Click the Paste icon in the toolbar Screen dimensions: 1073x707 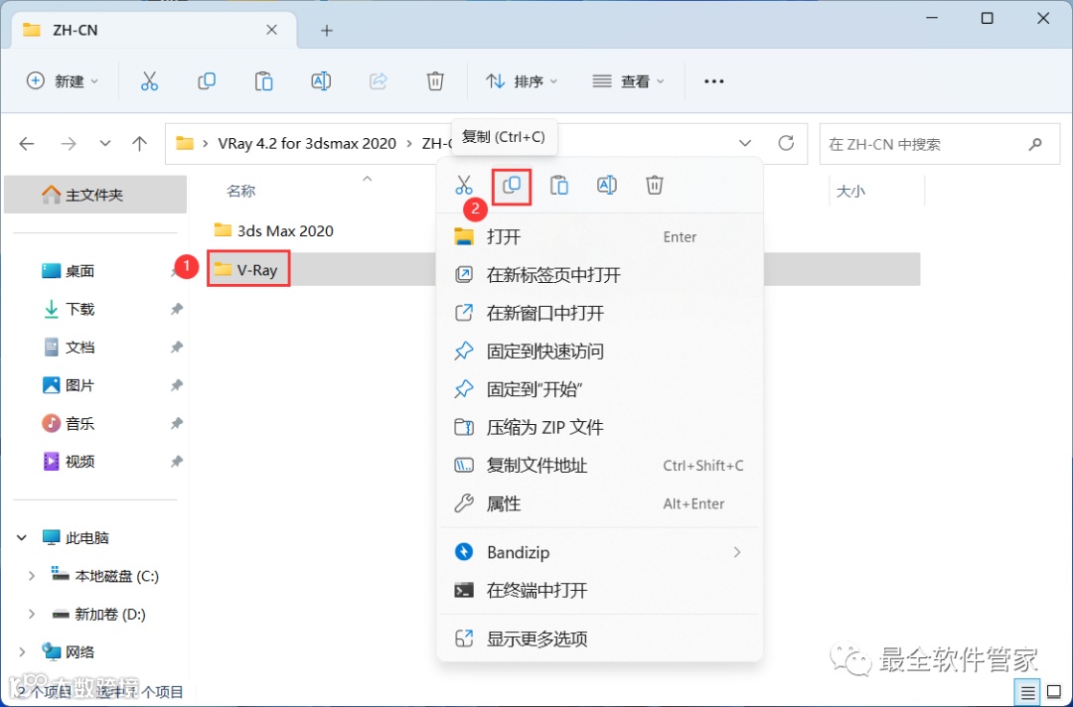tap(263, 81)
